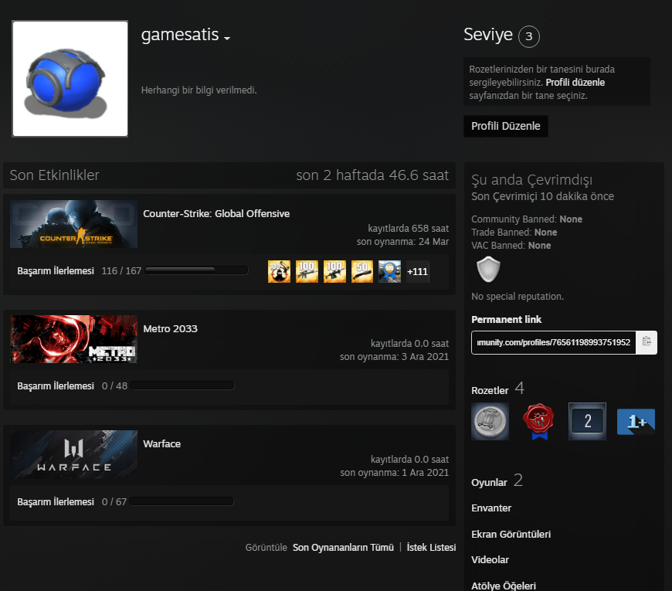Open the Metro 2033 game banner
The width and height of the screenshot is (672, 591).
pos(73,339)
